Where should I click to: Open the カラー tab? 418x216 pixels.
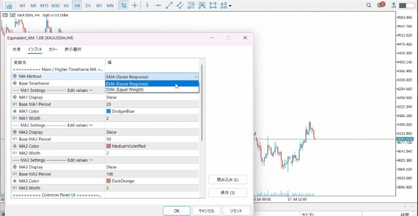53,50
